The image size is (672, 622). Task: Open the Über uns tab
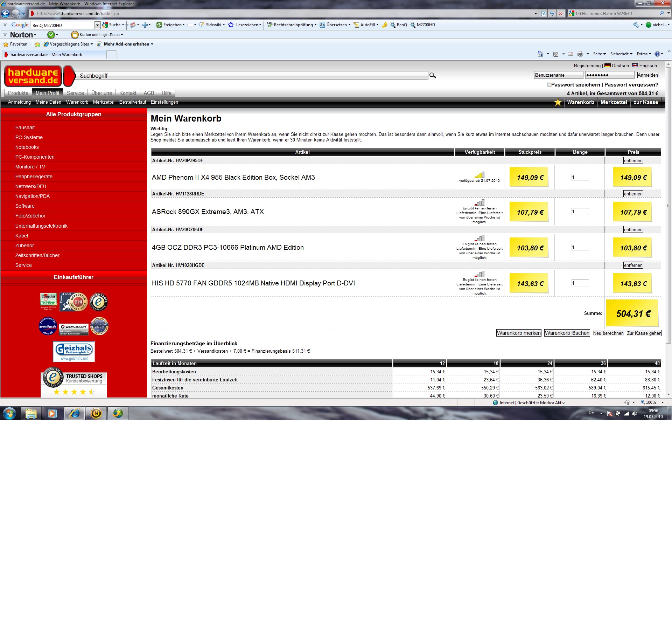[x=101, y=93]
